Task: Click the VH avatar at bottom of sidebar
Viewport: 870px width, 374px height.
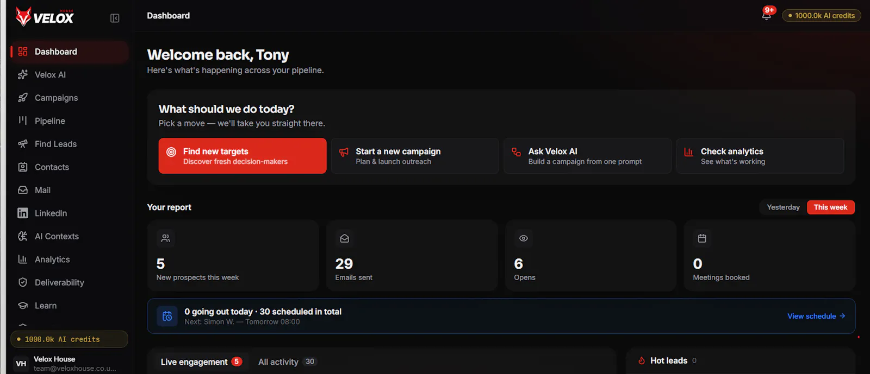Action: tap(21, 364)
